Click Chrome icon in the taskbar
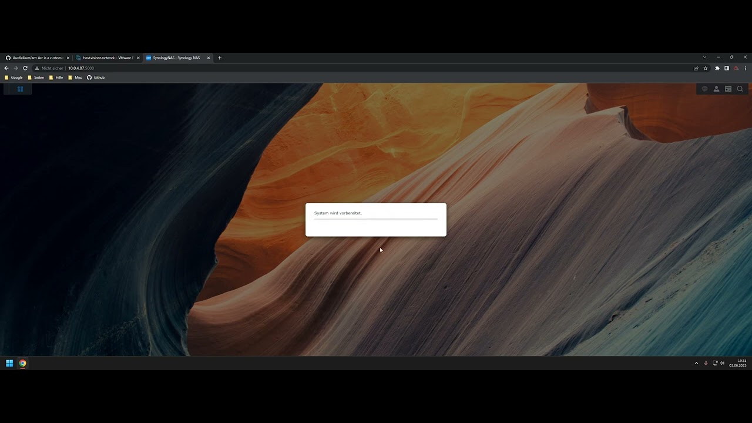752x423 pixels. click(x=22, y=363)
